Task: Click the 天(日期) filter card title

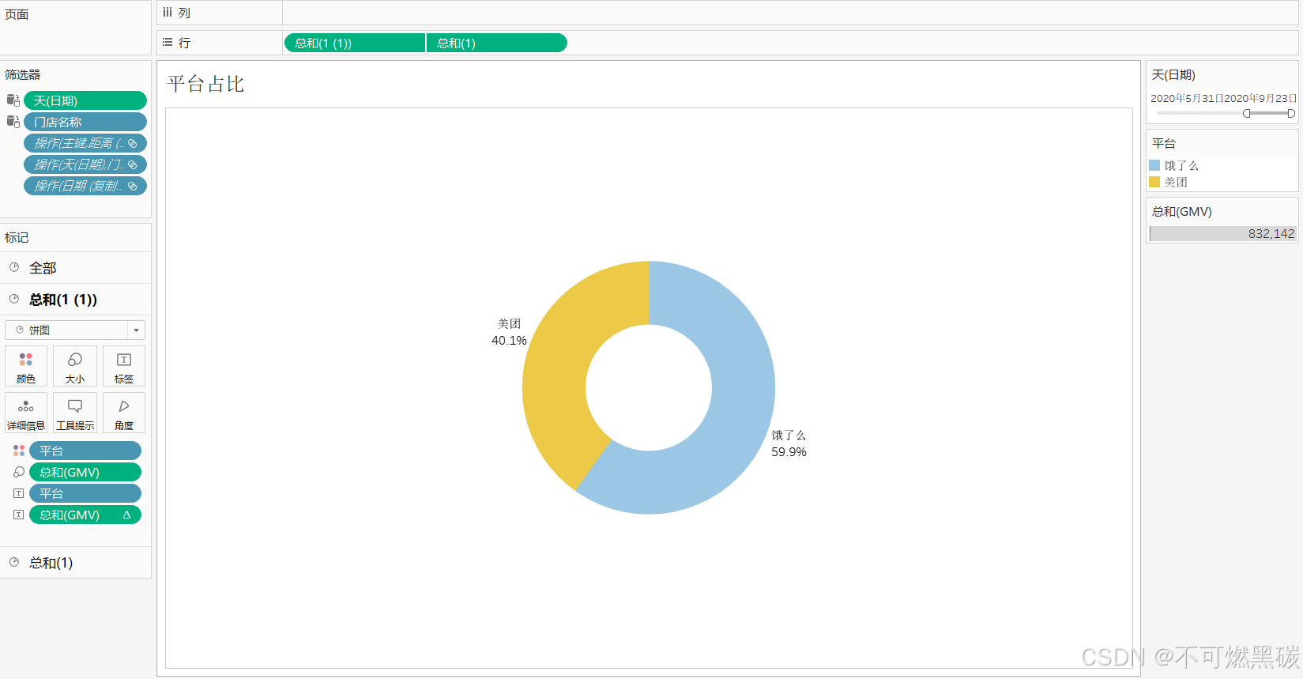Action: tap(1173, 74)
